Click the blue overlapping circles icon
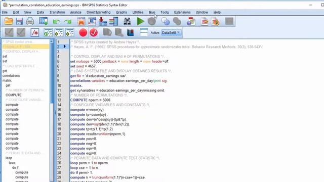This screenshot has height=182, width=324. 166,21
